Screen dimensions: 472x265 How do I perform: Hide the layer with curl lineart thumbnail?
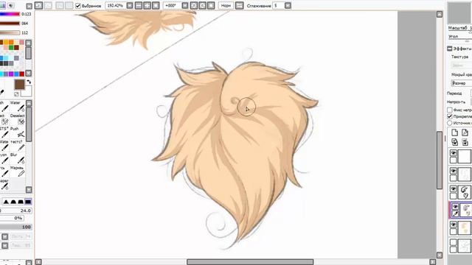tap(454, 189)
